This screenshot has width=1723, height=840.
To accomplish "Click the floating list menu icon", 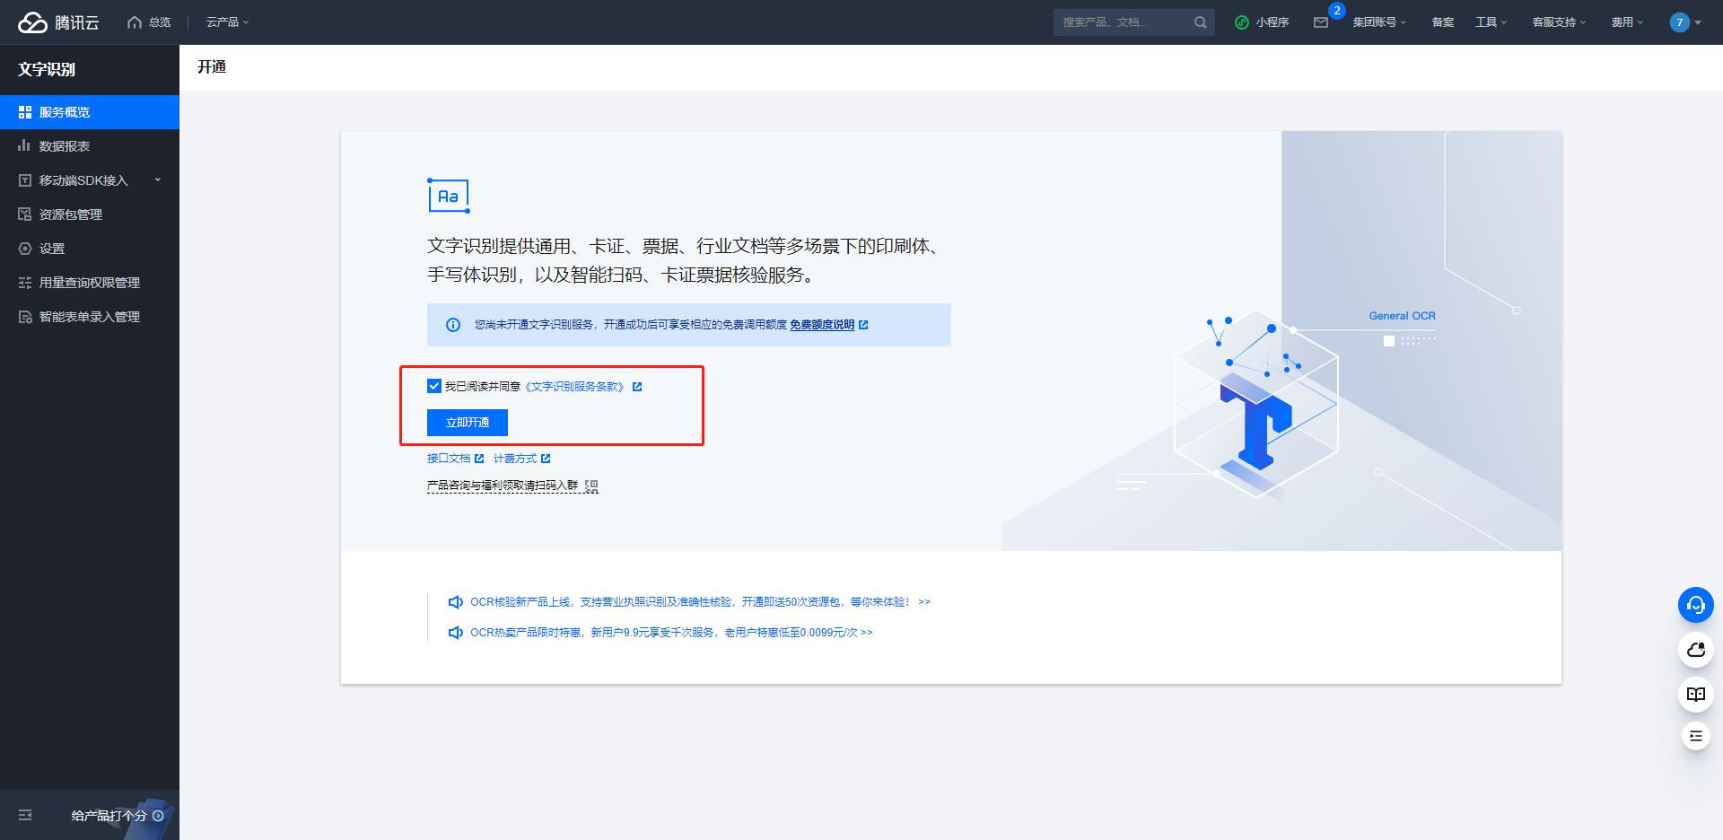I will [1696, 736].
